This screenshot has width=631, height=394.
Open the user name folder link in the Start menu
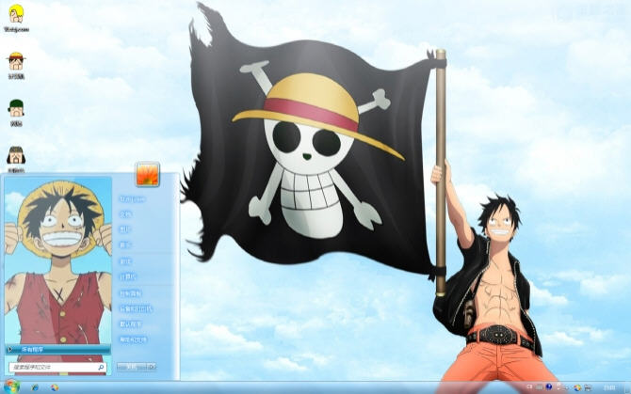[133, 199]
